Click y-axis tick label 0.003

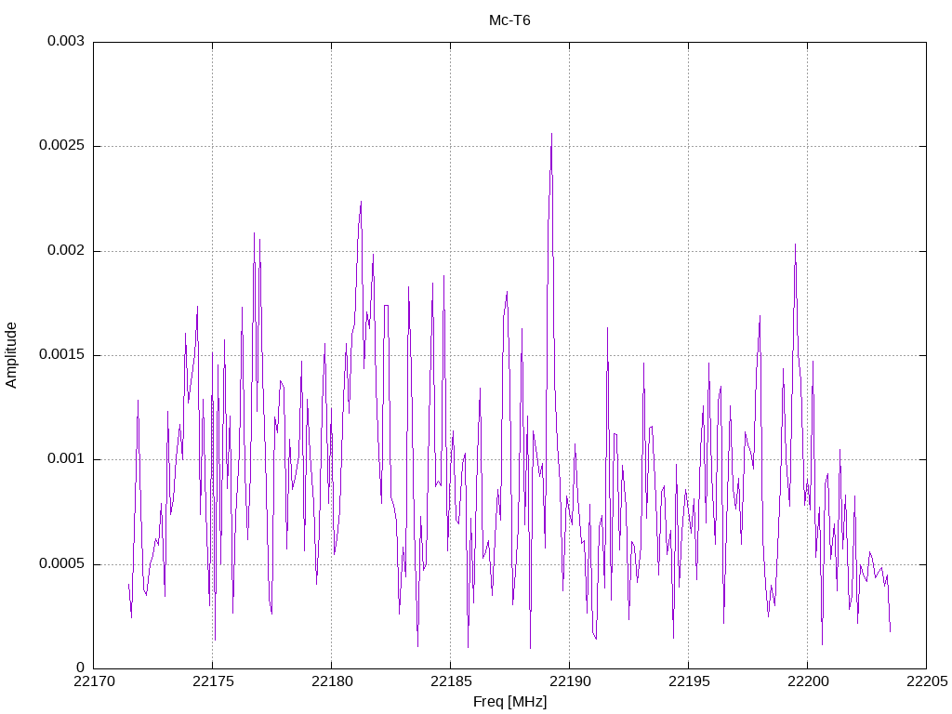(66, 41)
